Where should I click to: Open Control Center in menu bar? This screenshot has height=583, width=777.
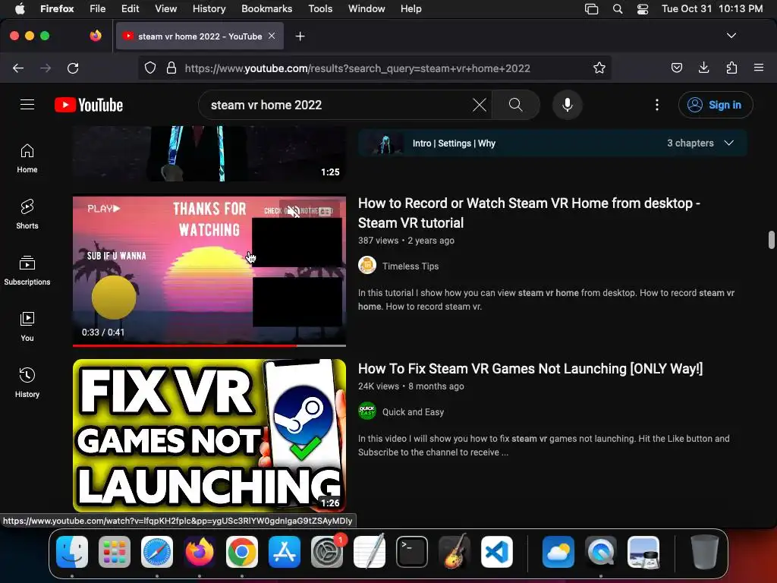[643, 8]
